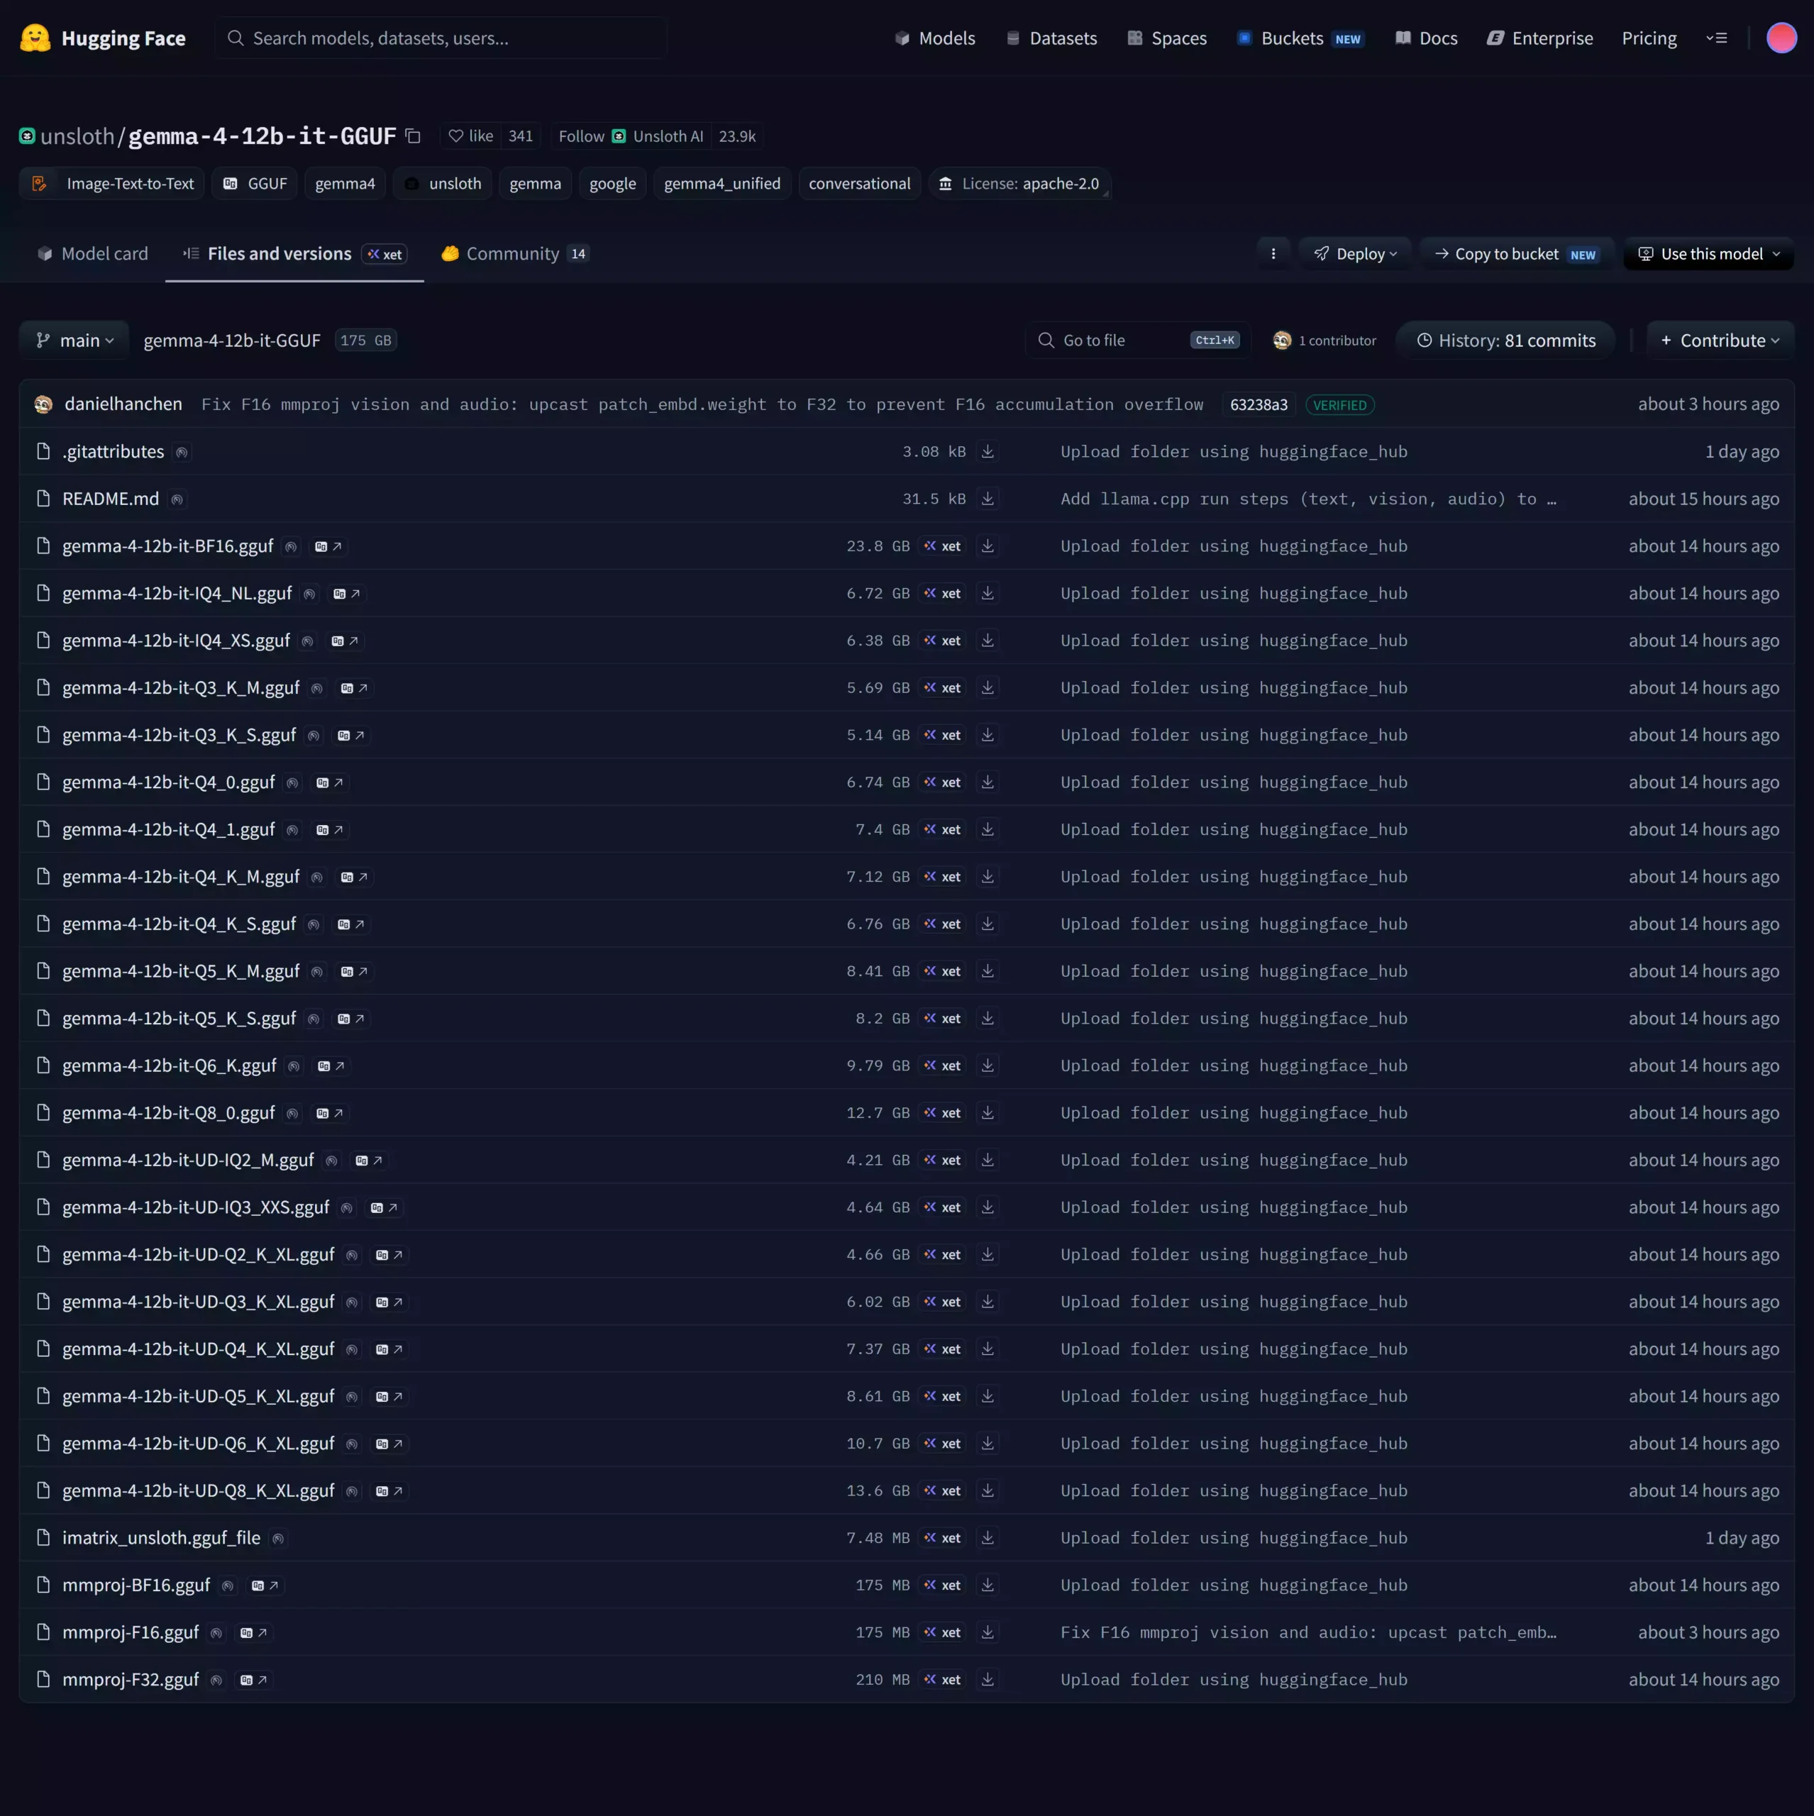Download the .gitattributes file
The width and height of the screenshot is (1814, 1816).
click(988, 452)
